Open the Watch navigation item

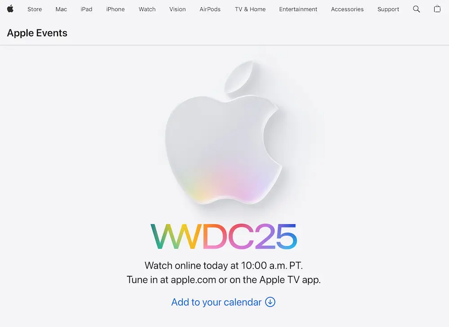click(147, 9)
